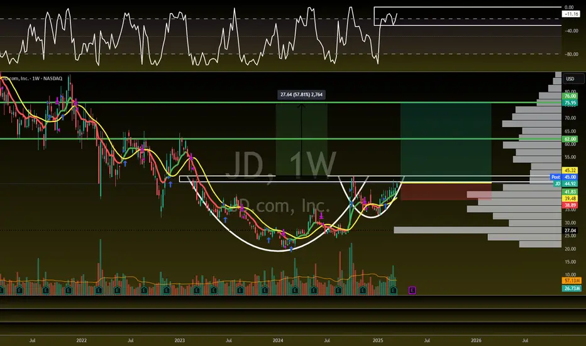Click the last teal earnings marker before the purple E
The height and width of the screenshot is (346, 586).
[x=393, y=290]
